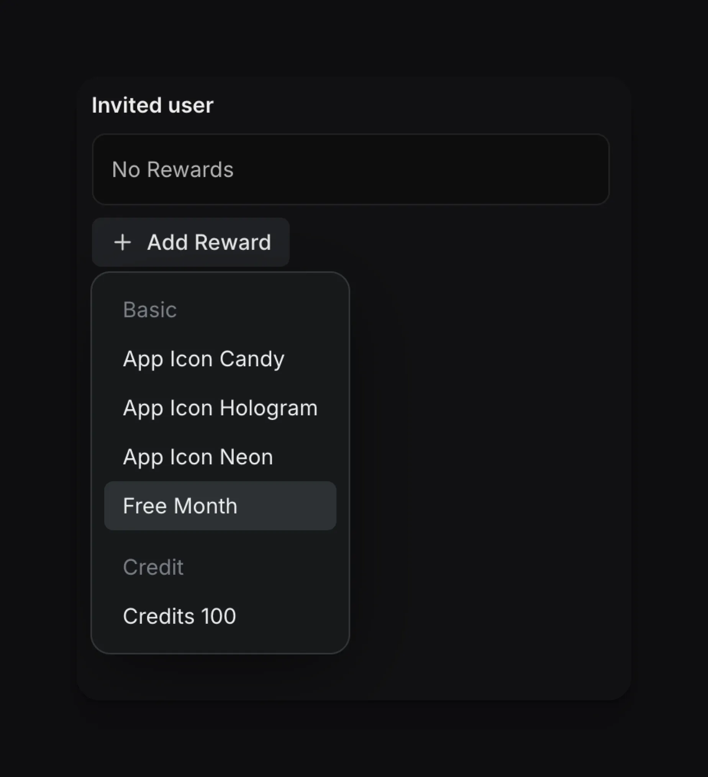Click the Invited user heading
The image size is (708, 777).
[152, 105]
